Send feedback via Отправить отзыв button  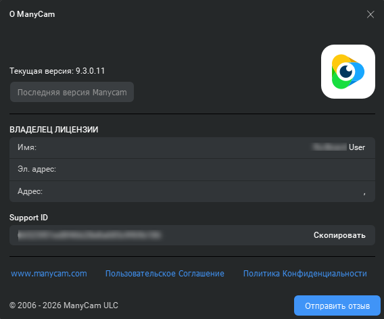[337, 305]
